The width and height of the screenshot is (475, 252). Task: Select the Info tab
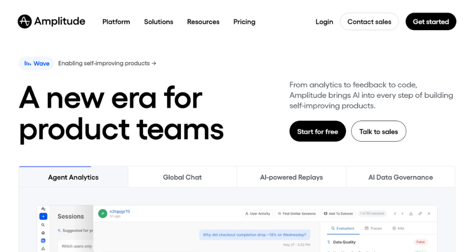point(398,228)
